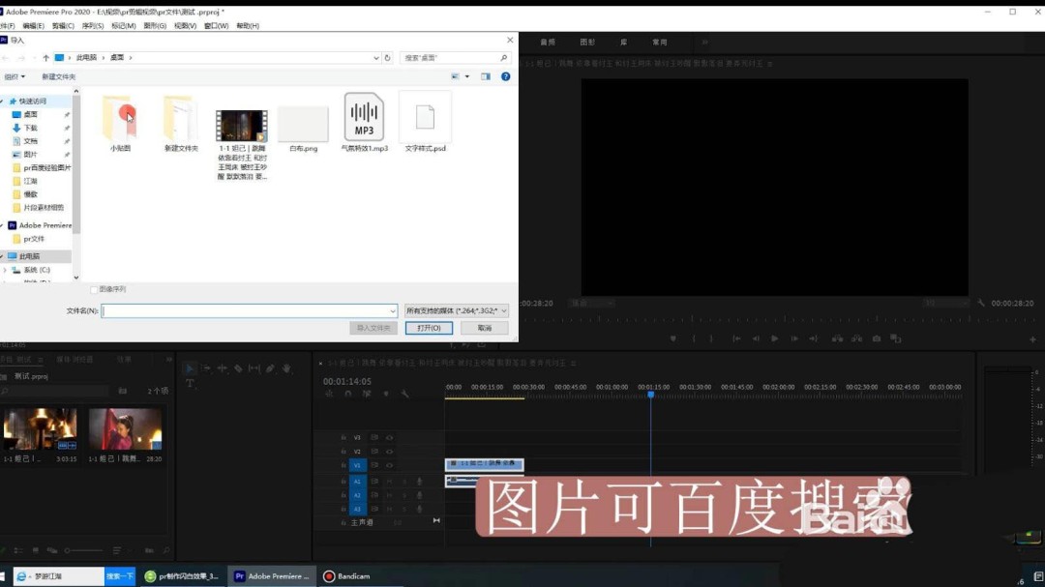
Task: Toggle the V1 track target button
Action: coord(357,465)
